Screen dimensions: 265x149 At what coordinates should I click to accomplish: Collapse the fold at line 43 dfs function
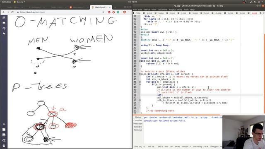click(x=140, y=74)
